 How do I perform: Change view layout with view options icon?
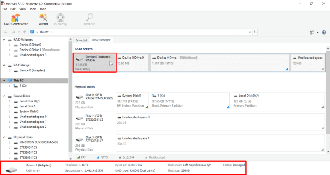tap(312, 32)
